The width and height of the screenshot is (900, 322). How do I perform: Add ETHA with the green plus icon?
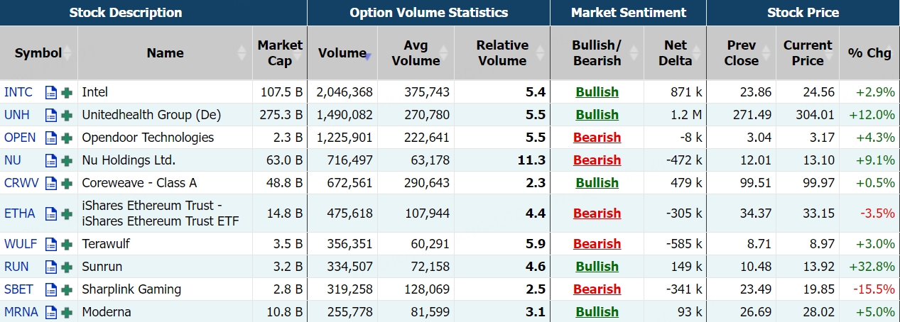67,213
